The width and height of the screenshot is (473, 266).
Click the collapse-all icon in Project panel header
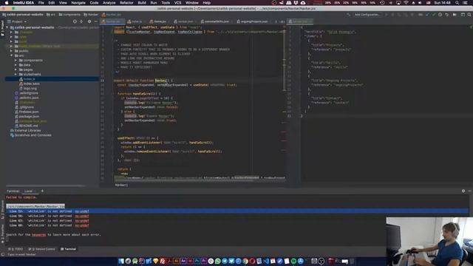click(81, 21)
